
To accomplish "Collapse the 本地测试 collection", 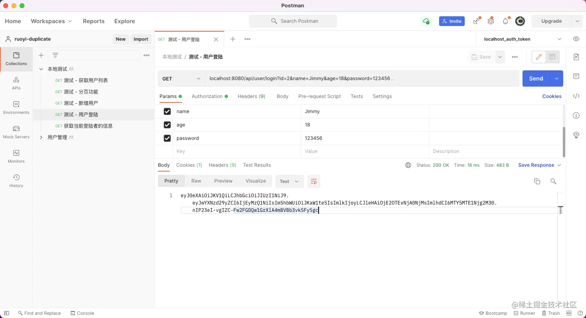I will coord(41,69).
